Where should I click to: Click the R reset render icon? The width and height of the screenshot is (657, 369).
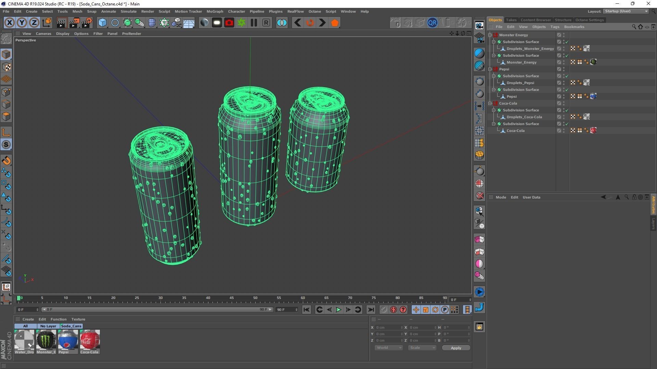point(266,23)
